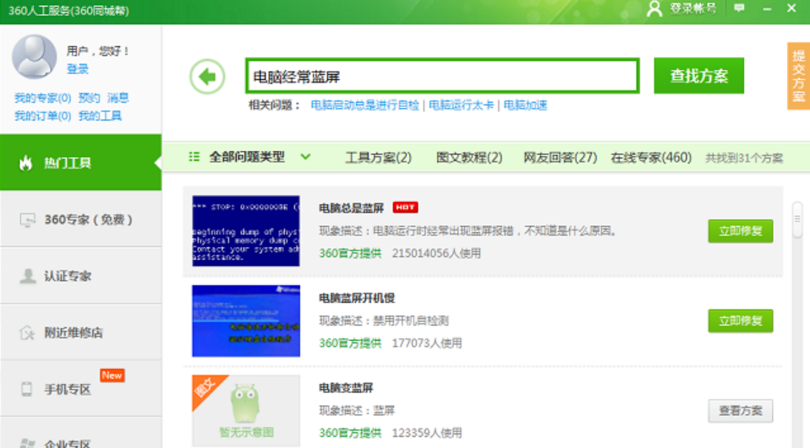
Task: Click the 附近维修店 repair shop icon
Action: (x=26, y=332)
